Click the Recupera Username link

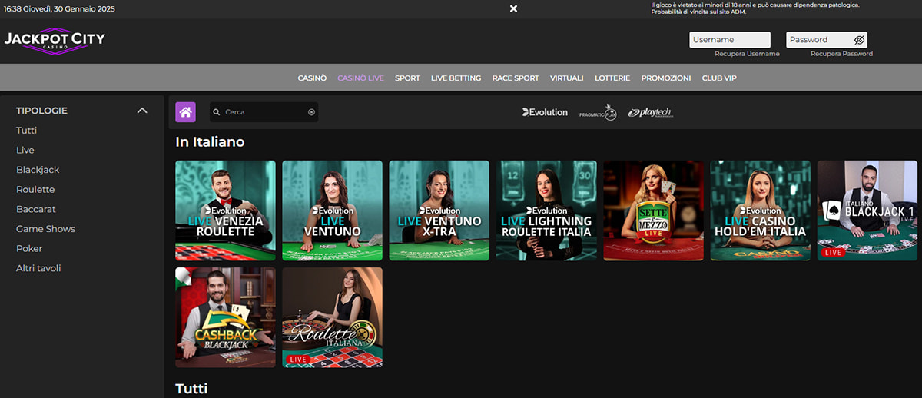click(x=747, y=54)
